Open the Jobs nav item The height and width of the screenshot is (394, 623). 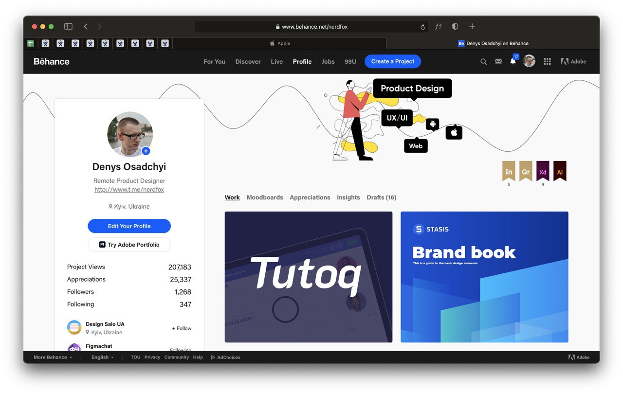[x=328, y=62]
